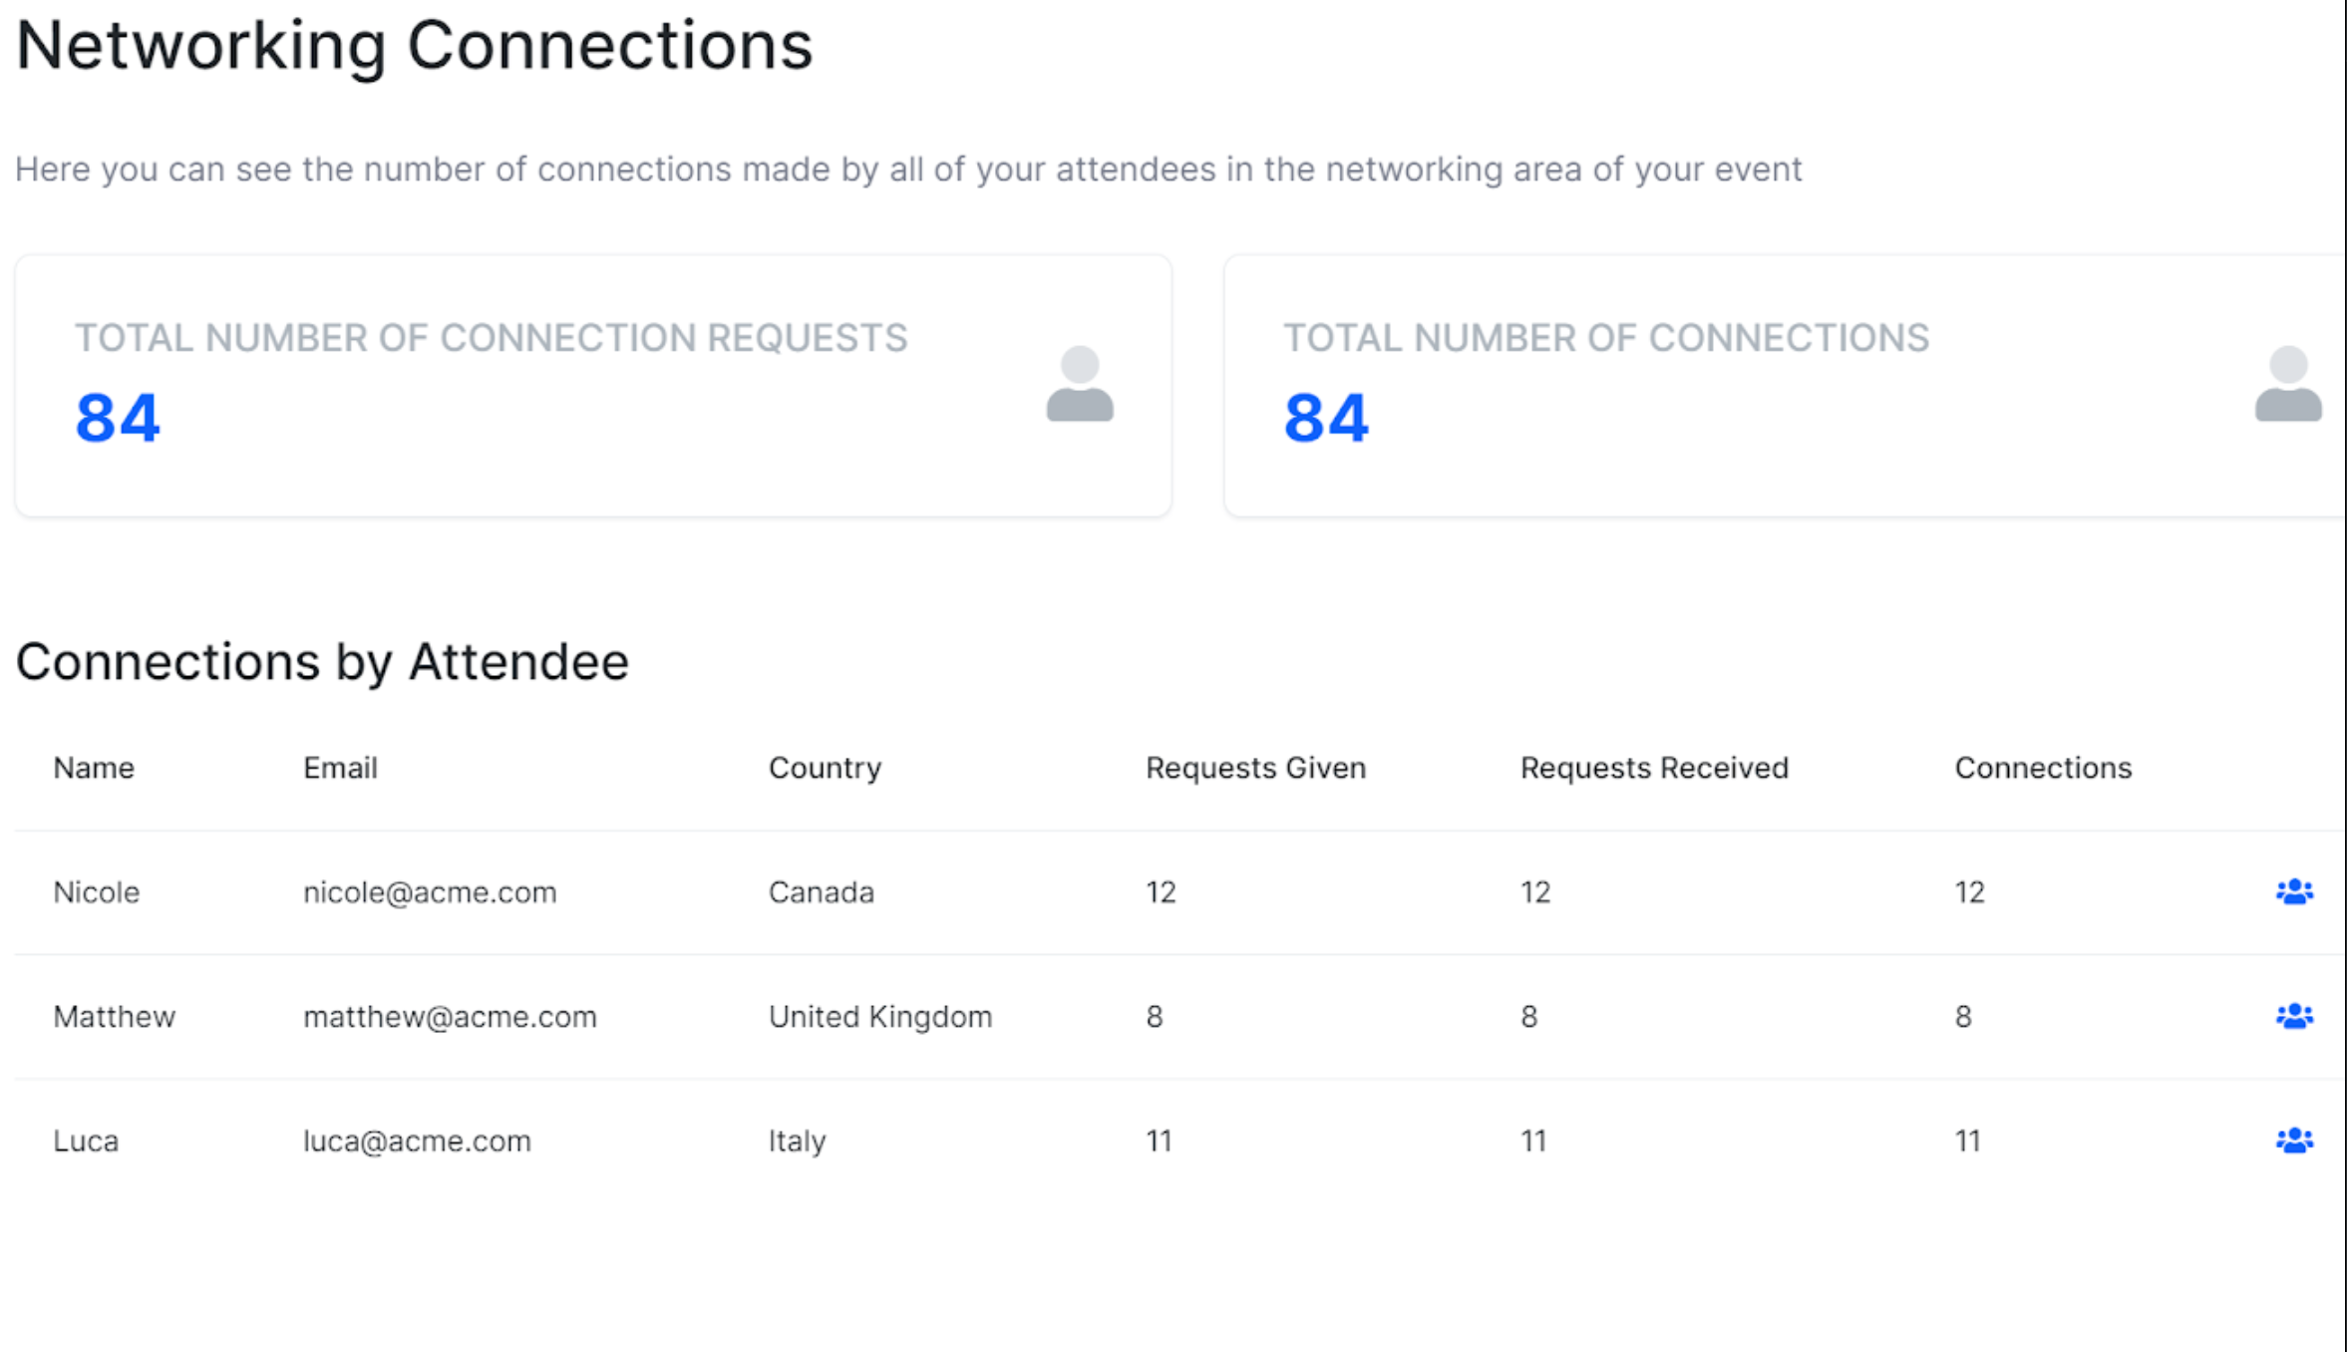Sort by the Email column header
Screen dimensions: 2347x1352
click(x=340, y=768)
